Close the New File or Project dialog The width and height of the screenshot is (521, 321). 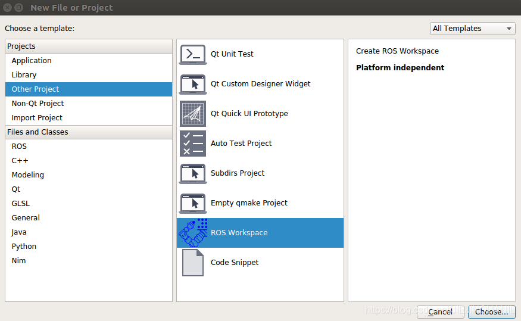(8, 7)
